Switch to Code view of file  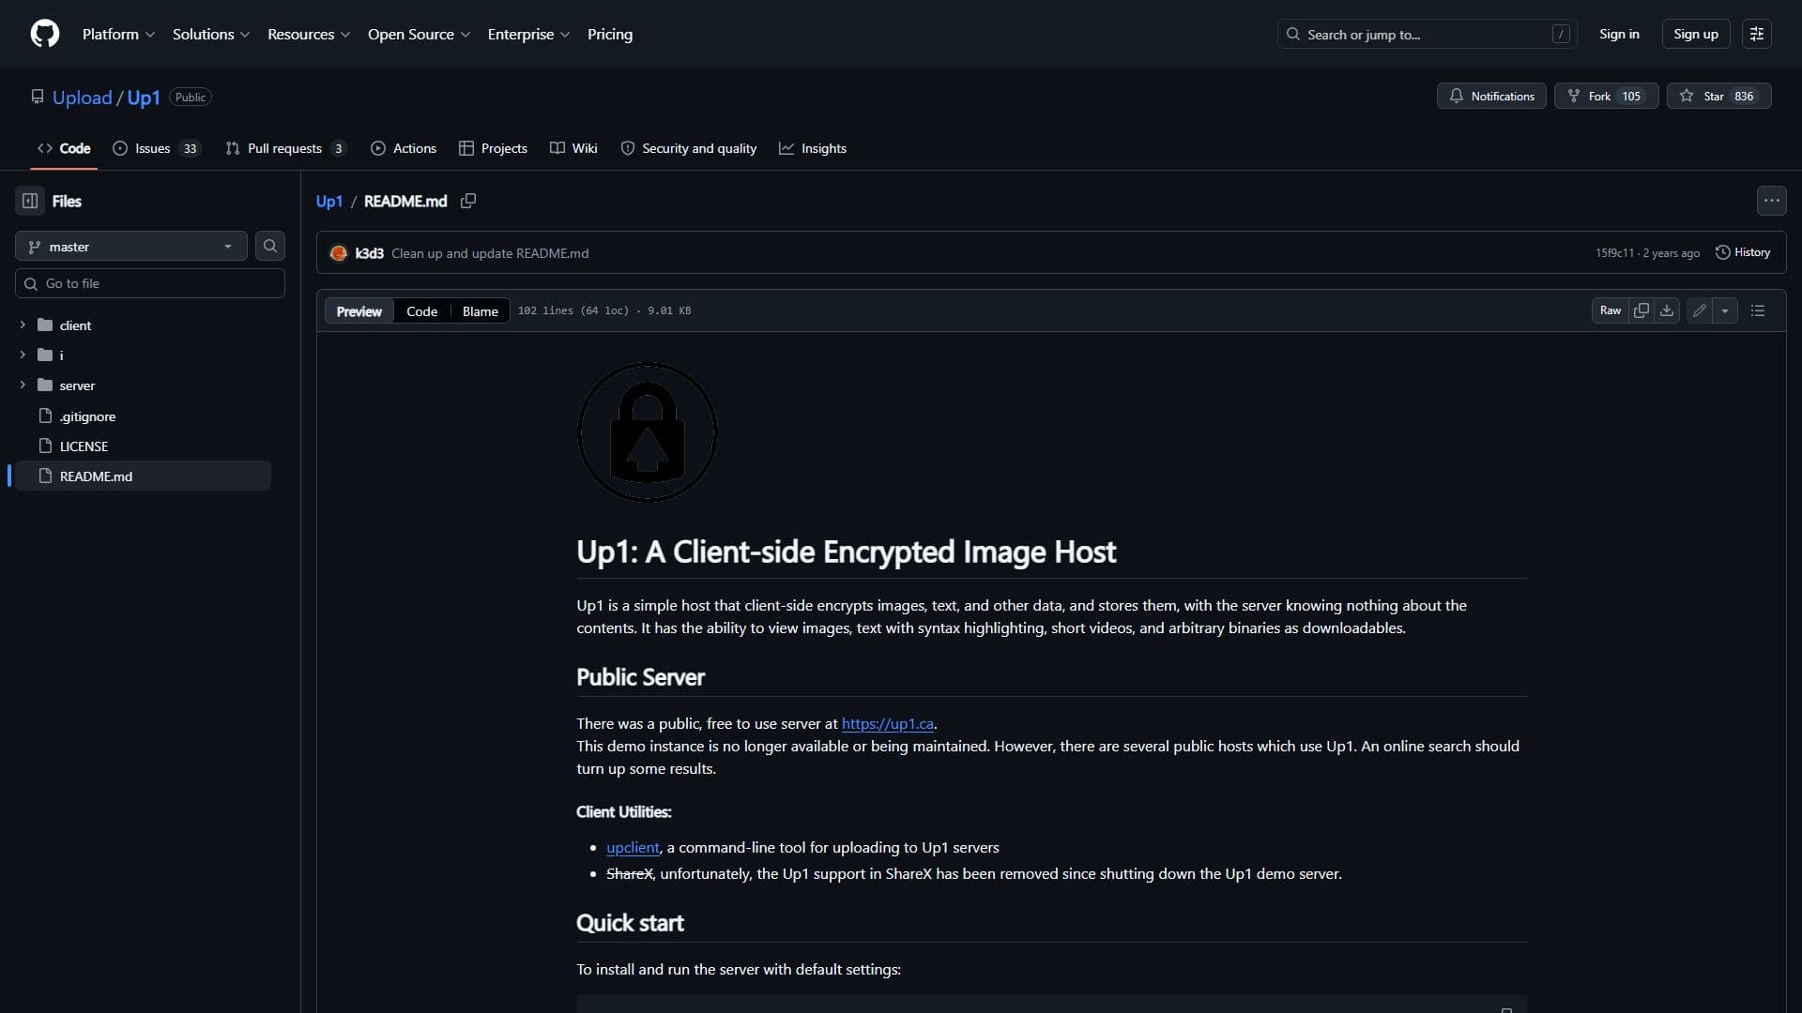421,311
